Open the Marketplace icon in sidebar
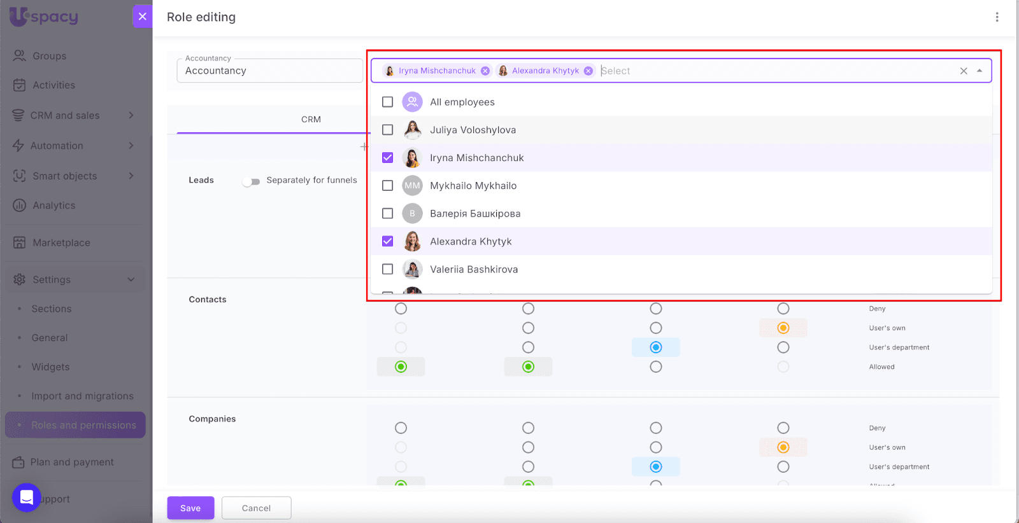Viewport: 1019px width, 523px height. point(20,242)
